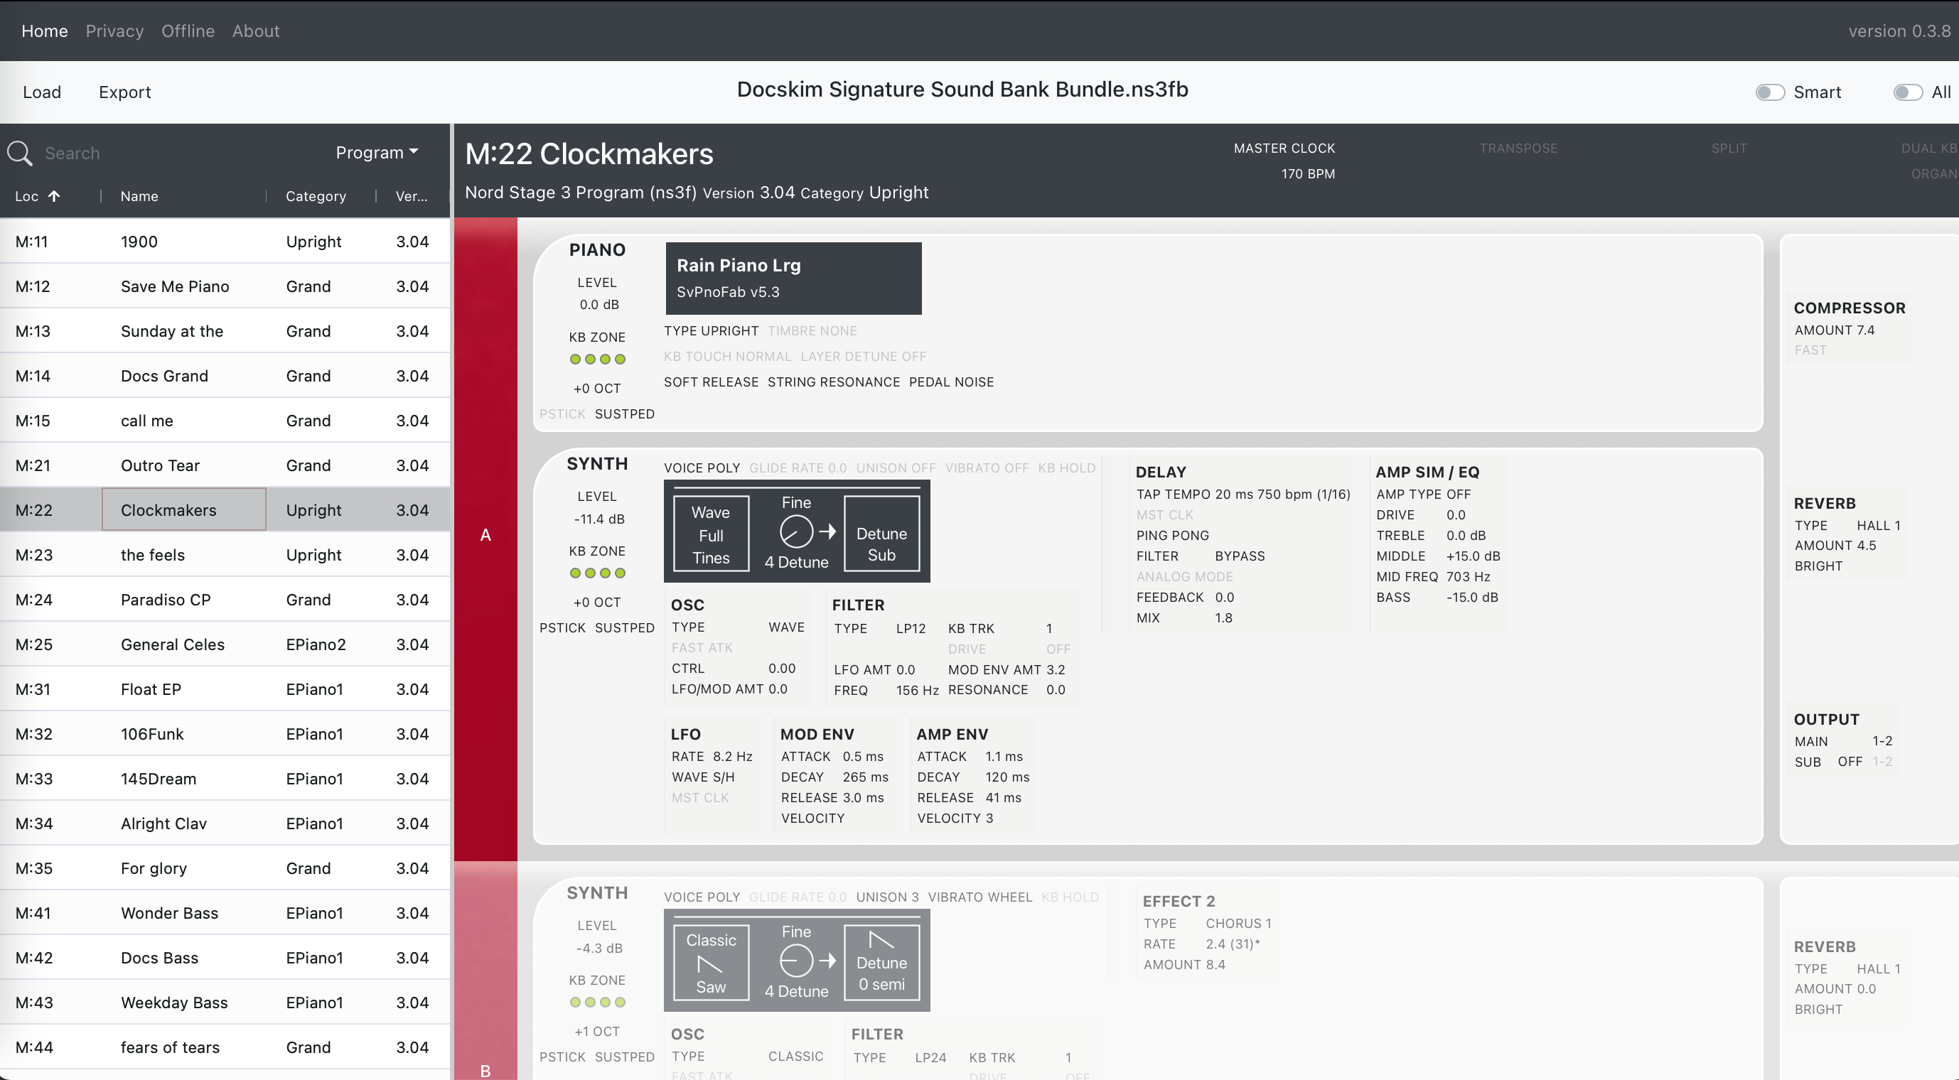Open the Privacy page
Image resolution: width=1959 pixels, height=1080 pixels.
pos(114,31)
